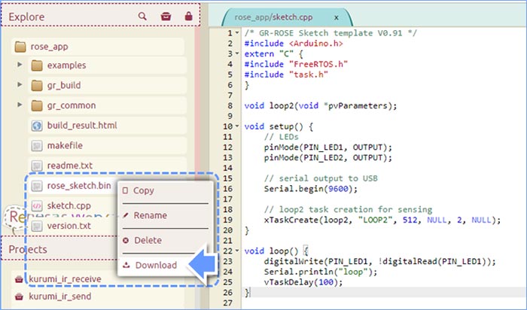Viewport: 527px width, 310px height.
Task: Click the briefcase icon in Explore header
Action: (166, 16)
